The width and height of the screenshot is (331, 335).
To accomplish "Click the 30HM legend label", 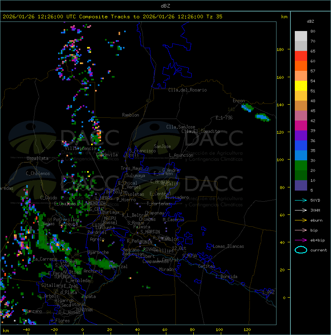I will [315, 210].
